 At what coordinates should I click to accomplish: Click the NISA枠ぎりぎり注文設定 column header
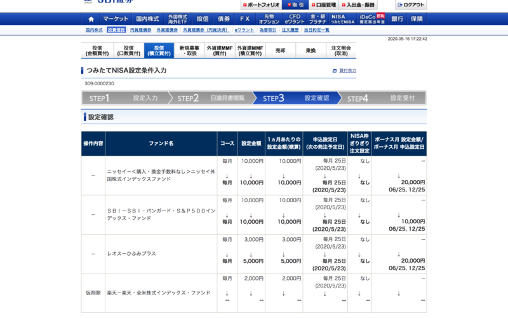[x=359, y=144]
